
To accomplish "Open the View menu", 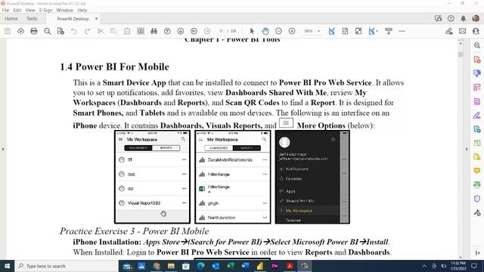I will tap(30, 10).
